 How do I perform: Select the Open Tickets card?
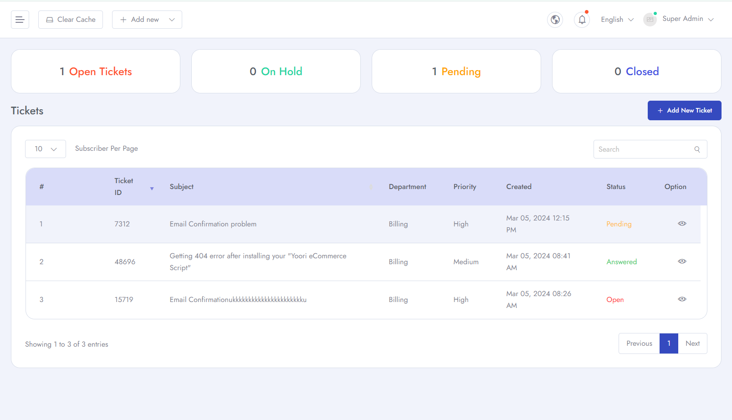pyautogui.click(x=96, y=72)
